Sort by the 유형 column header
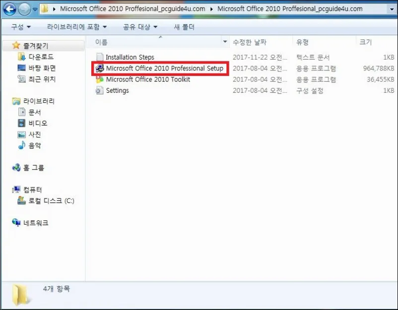 302,42
